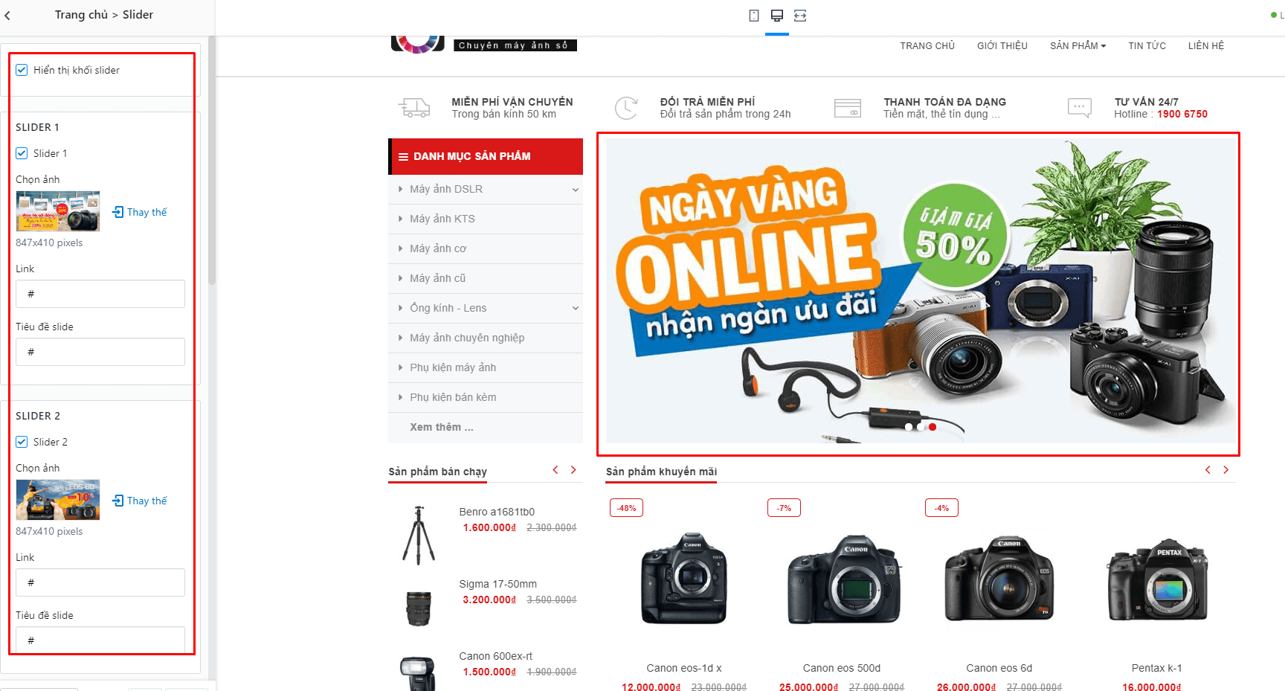Click the chat support bubble icon
The image size is (1285, 691).
(1079, 108)
